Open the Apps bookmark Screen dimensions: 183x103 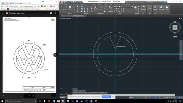click(x=3, y=9)
